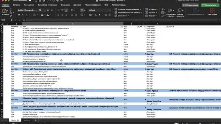Click the Format Painter brush icon

(x=11, y=15)
